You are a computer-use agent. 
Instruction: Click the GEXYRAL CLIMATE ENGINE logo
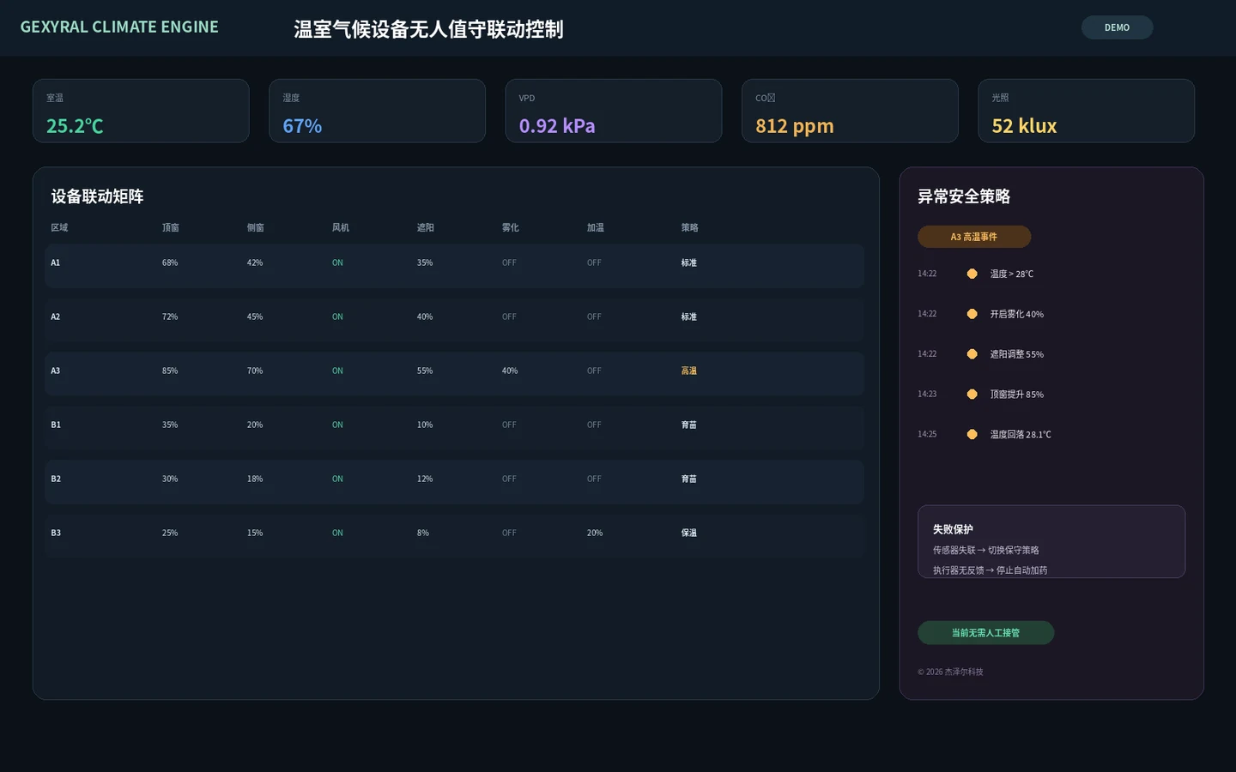click(x=119, y=27)
